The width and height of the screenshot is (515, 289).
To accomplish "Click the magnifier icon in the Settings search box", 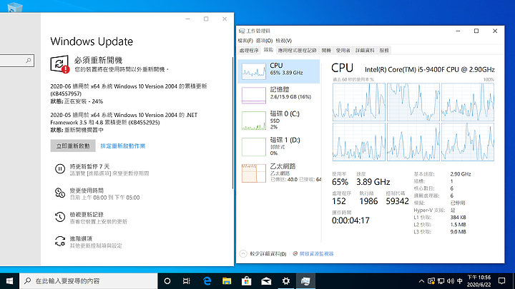I will [x=29, y=60].
